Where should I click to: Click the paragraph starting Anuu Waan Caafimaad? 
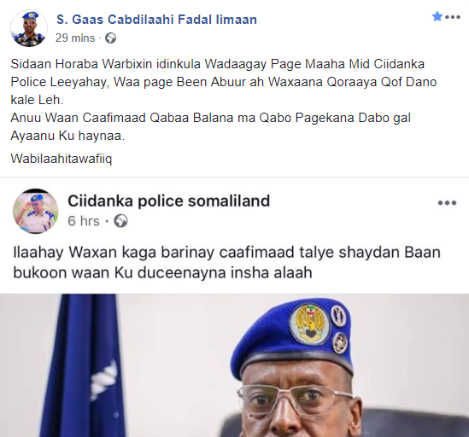tap(210, 126)
